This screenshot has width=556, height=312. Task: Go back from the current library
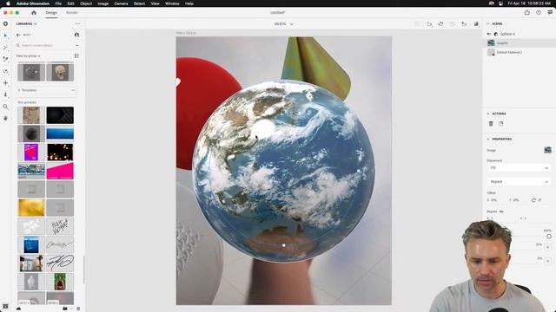click(x=18, y=35)
